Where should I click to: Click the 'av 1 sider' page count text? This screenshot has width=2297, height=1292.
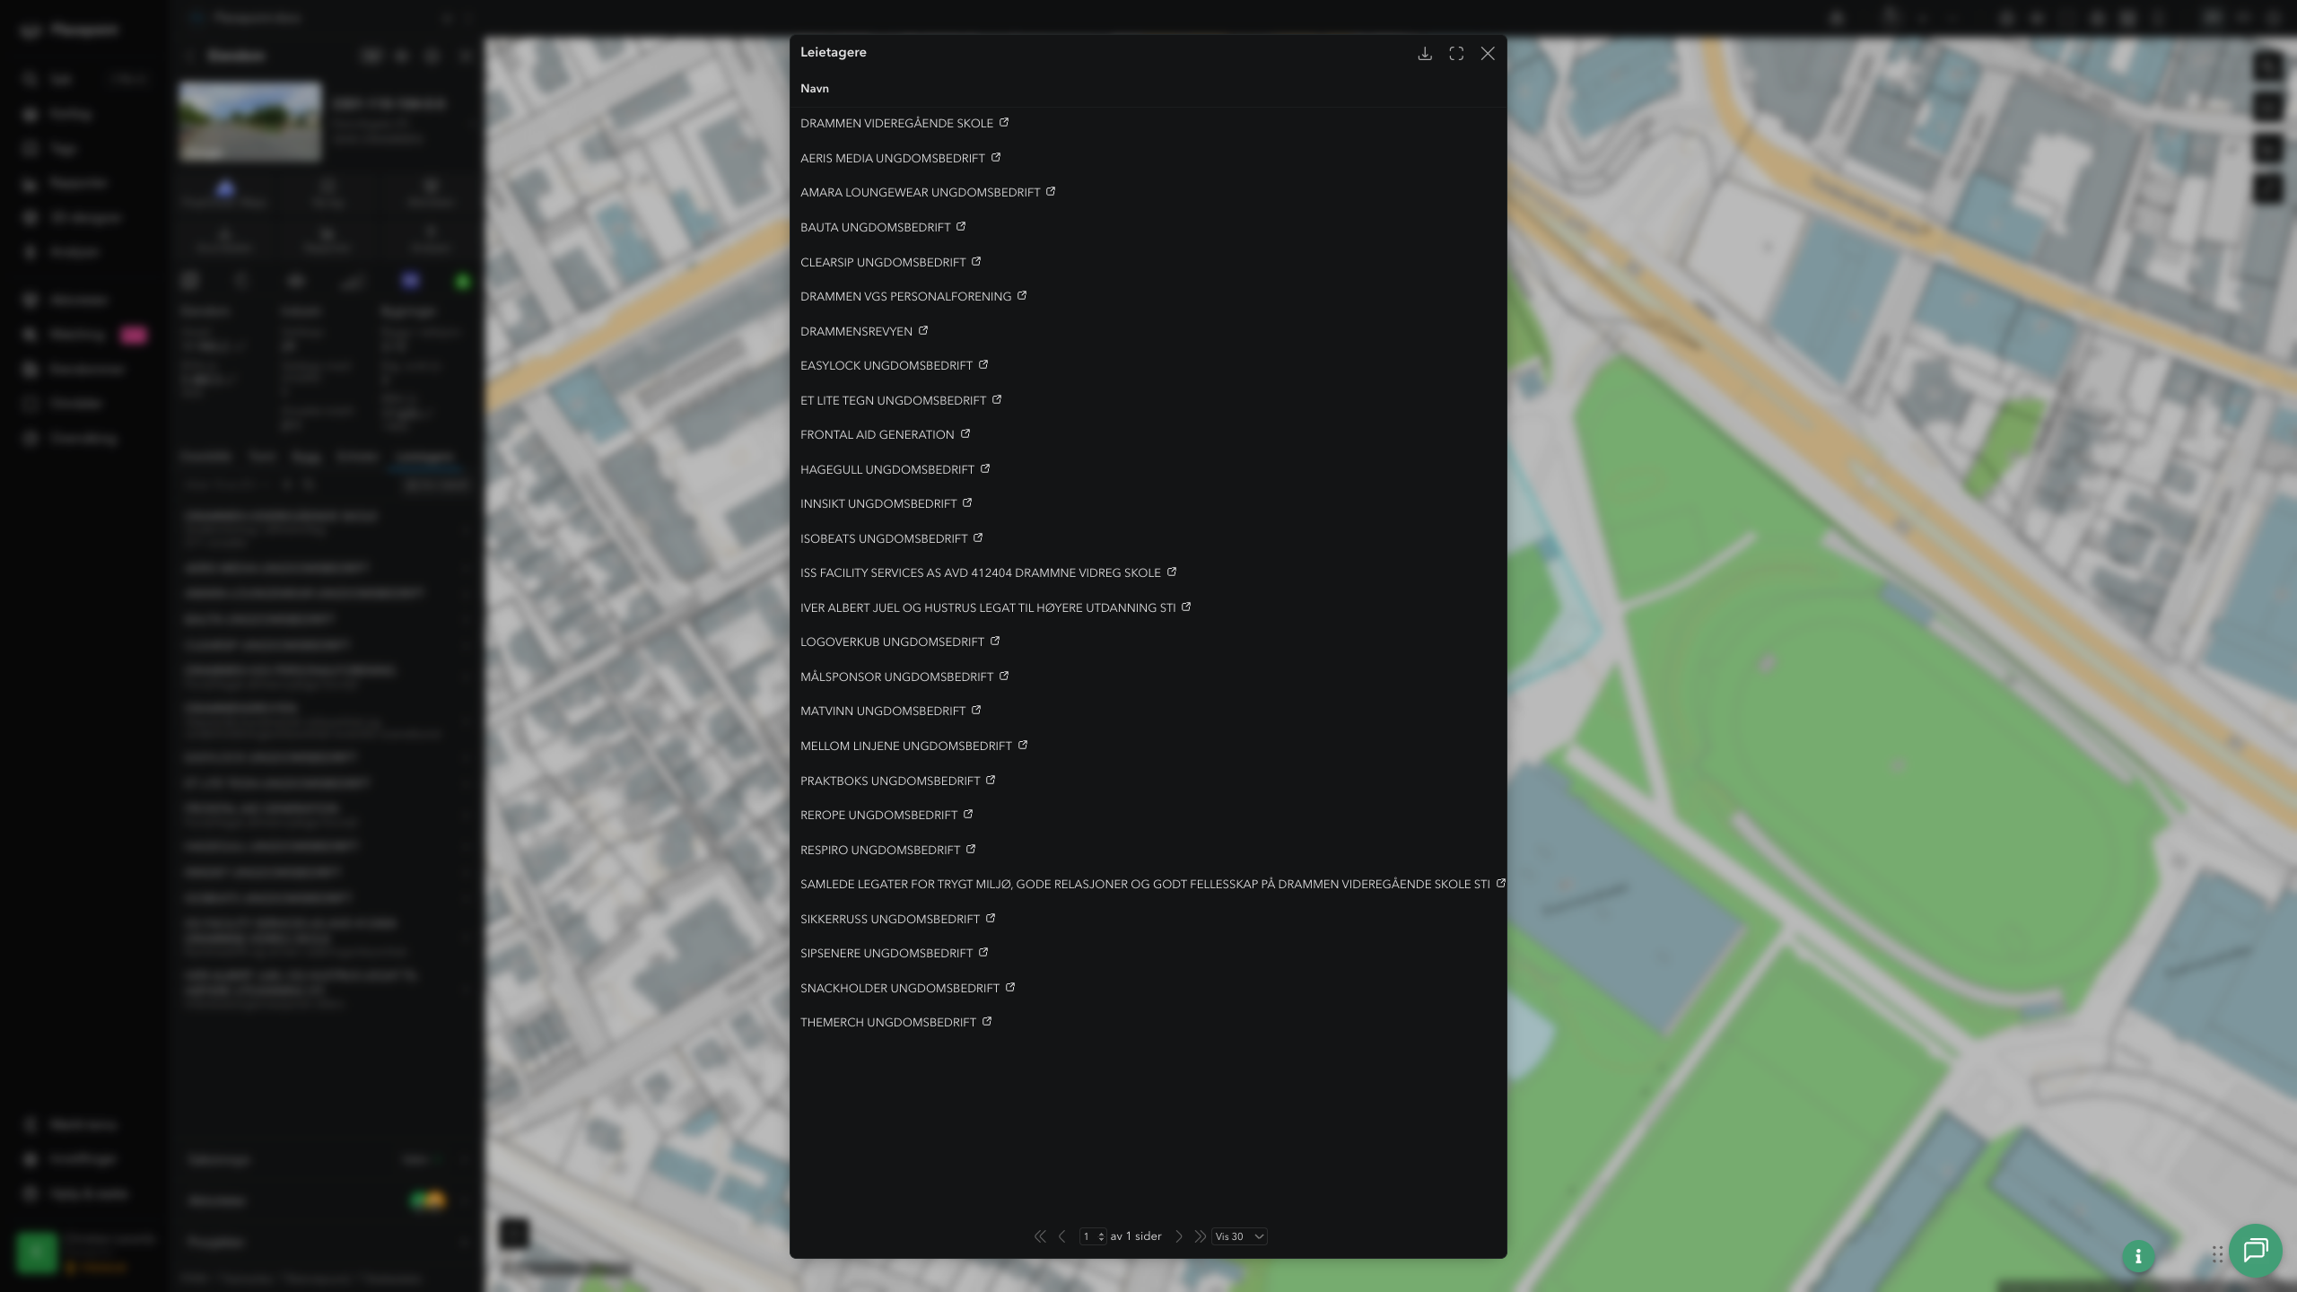click(x=1136, y=1236)
